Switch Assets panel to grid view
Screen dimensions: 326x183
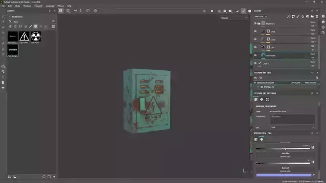54,26
